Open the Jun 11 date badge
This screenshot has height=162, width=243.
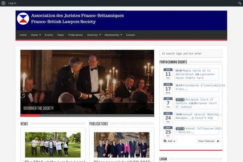tap(168, 74)
